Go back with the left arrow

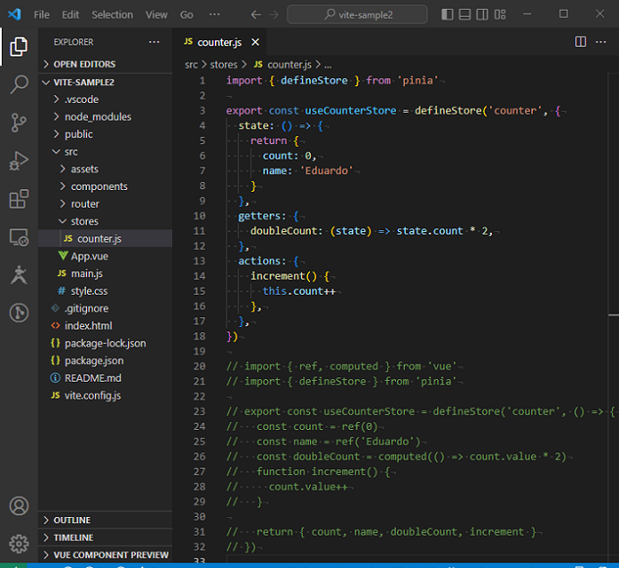coord(256,15)
